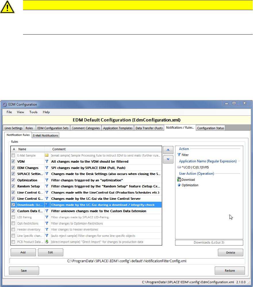Open the Tools menu
Image resolution: width=253 pixels, height=287 pixels.
pyautogui.click(x=33, y=112)
